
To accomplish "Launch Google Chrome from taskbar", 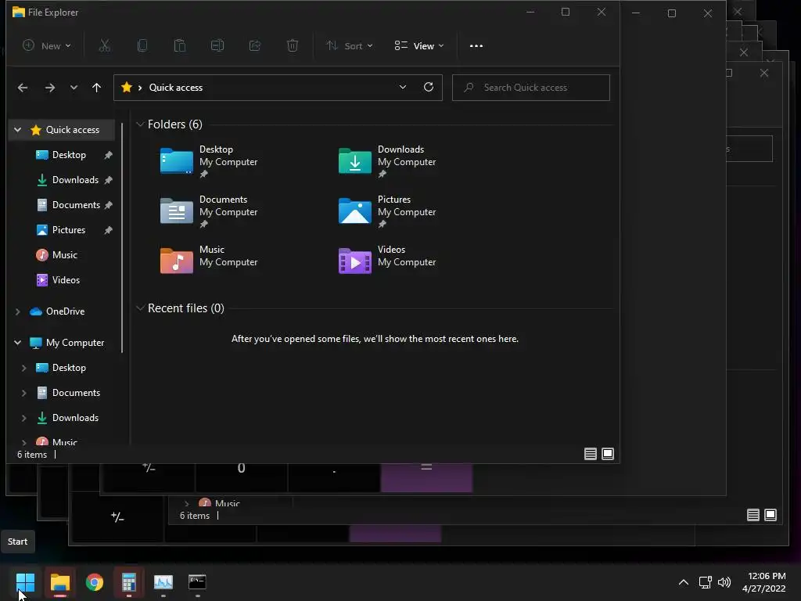I will (x=94, y=582).
